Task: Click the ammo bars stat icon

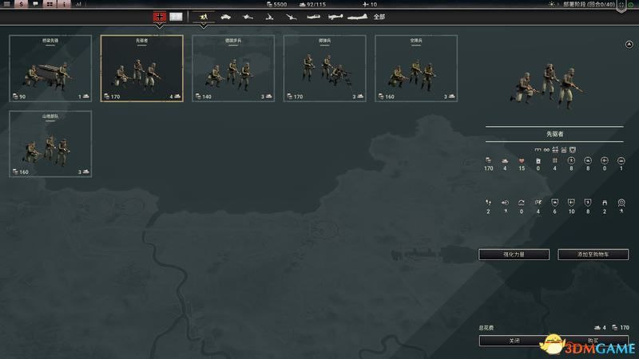Action: 554,161
